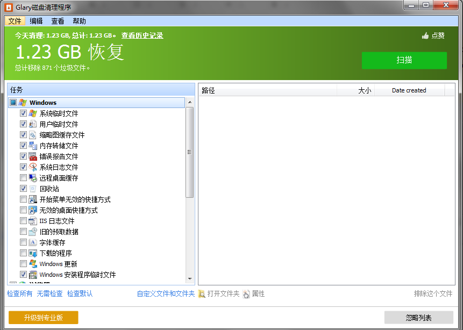Toggle the Windows group tri-state checkbox
This screenshot has height=330, width=463.
(13, 103)
